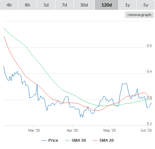
Task: Toggle the SMA 20 legend entry
Action: pyautogui.click(x=103, y=140)
